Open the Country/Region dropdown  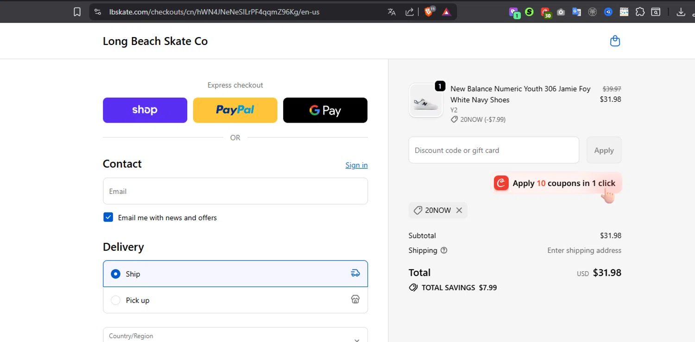(235, 335)
